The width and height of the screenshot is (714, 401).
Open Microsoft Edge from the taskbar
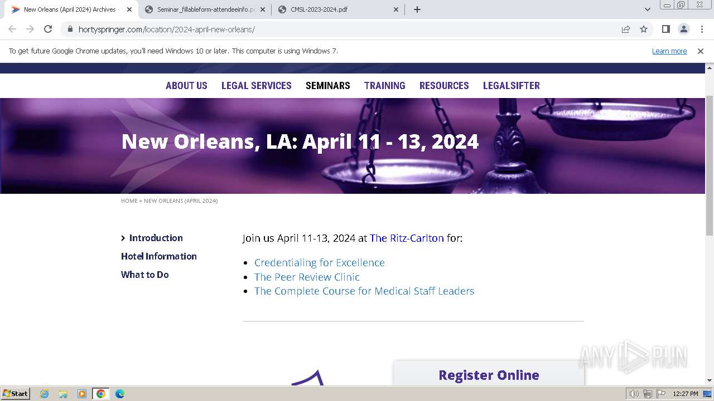tap(120, 394)
